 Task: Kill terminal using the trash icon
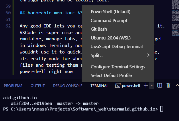pos(168,85)
